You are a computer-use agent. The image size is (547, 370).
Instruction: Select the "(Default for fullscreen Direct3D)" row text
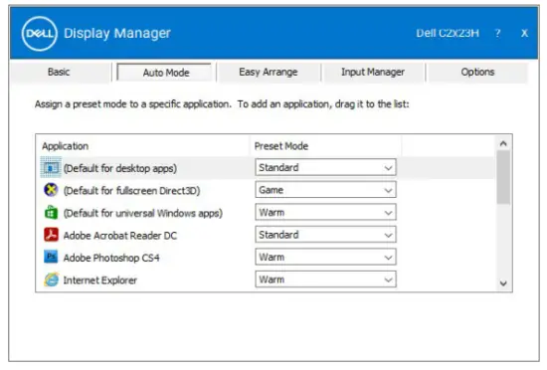[x=132, y=191]
